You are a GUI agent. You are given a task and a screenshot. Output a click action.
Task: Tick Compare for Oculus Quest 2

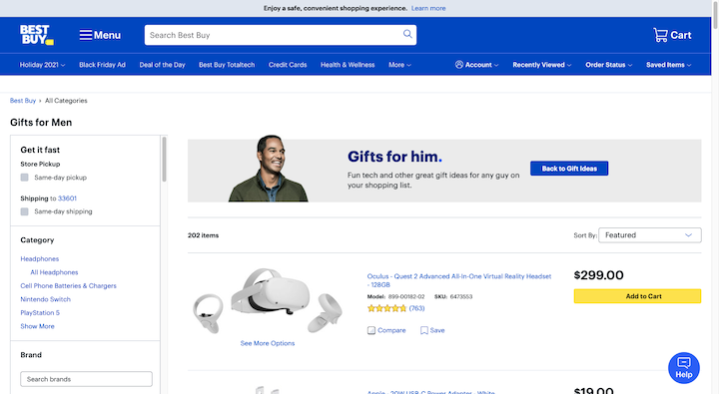click(x=386, y=330)
